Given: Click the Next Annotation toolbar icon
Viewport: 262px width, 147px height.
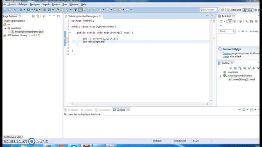Looking at the screenshot, I should [x=99, y=10].
